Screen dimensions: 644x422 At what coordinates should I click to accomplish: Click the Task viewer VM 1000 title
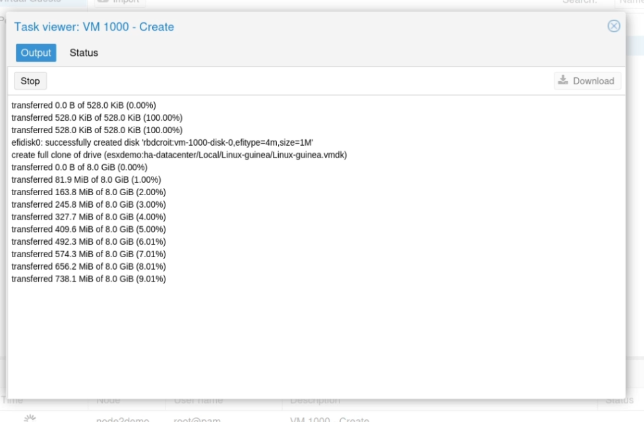94,27
